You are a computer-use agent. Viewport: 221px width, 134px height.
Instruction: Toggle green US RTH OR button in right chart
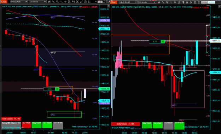[179, 126]
